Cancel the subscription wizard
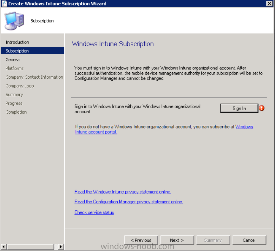275x251 pixels. click(x=249, y=240)
